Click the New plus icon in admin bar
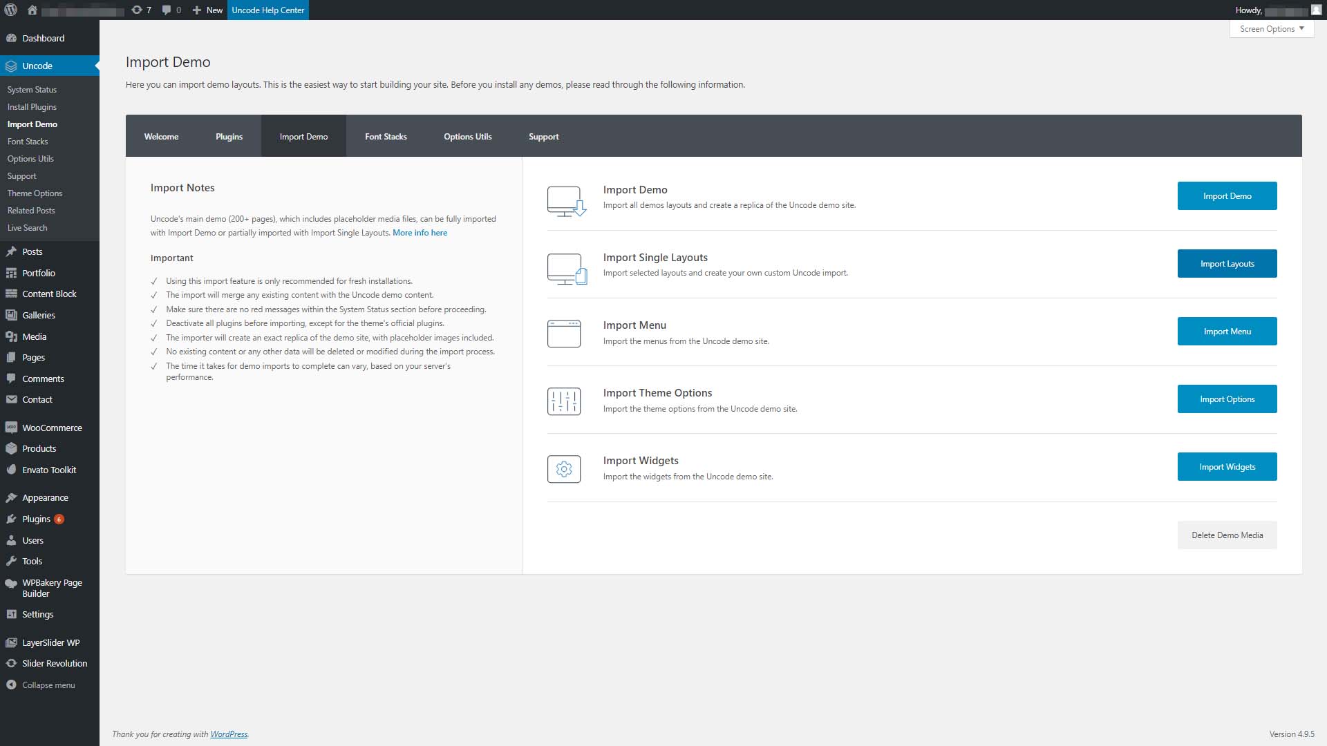Image resolution: width=1327 pixels, height=746 pixels. pos(197,10)
